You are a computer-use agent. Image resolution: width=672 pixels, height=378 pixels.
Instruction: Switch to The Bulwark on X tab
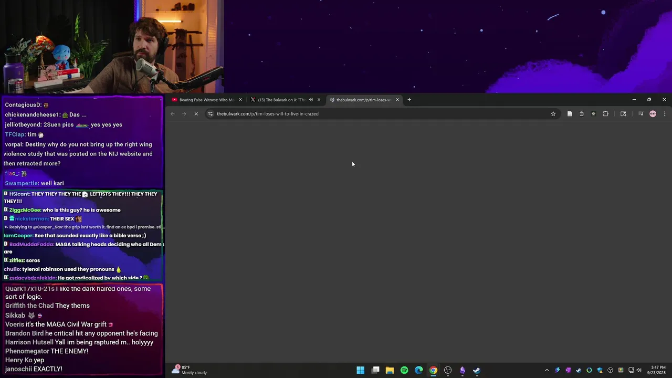285,100
